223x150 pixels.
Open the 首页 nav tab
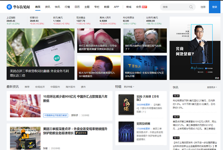(x=38, y=7)
